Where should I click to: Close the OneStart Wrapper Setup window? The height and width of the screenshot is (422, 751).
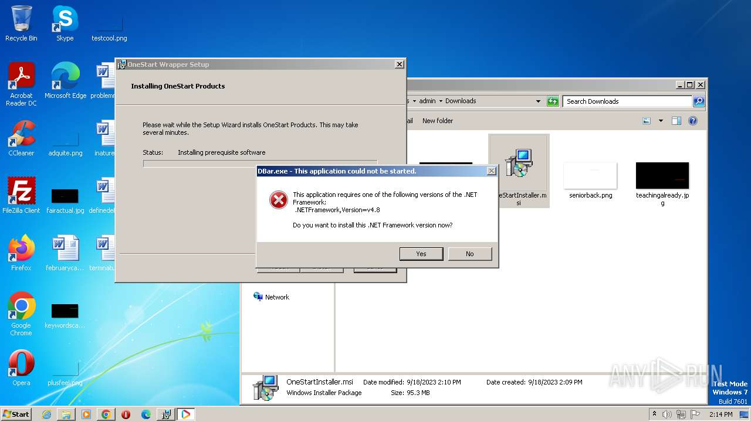(400, 64)
